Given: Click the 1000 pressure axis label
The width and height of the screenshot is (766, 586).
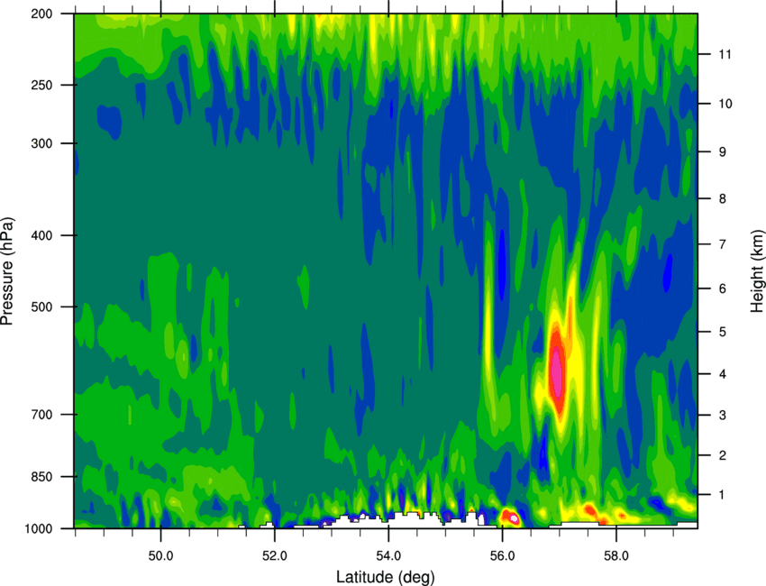Looking at the screenshot, I should [x=39, y=528].
